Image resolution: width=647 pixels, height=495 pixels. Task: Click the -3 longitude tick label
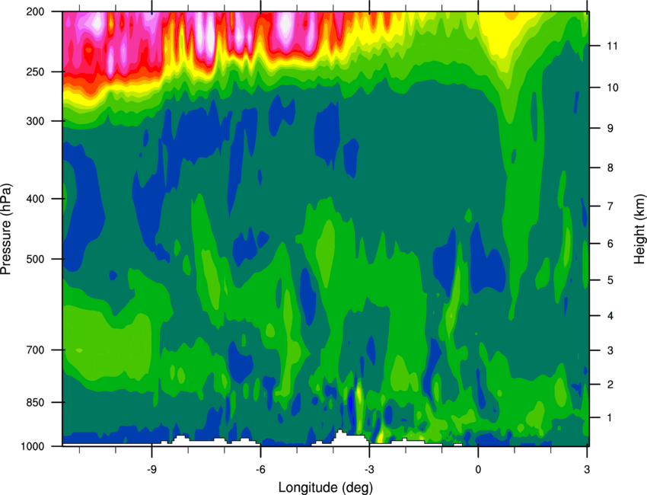pos(369,470)
